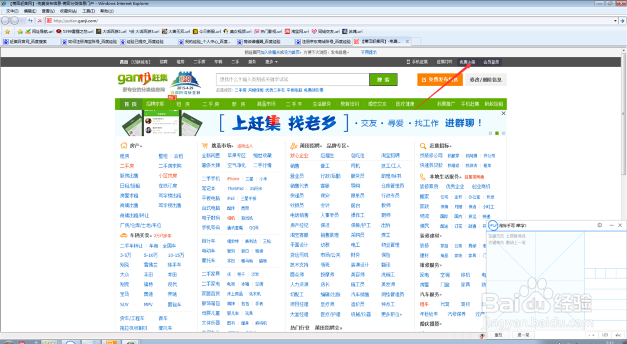Expand the 更多 dropdown in top nav
The height and width of the screenshot is (344, 627).
tap(271, 62)
